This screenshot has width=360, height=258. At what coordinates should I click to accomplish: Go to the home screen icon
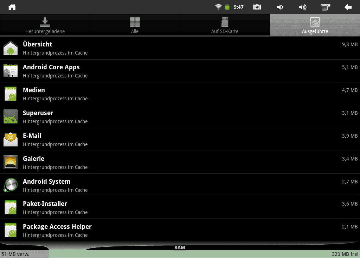tap(12, 7)
